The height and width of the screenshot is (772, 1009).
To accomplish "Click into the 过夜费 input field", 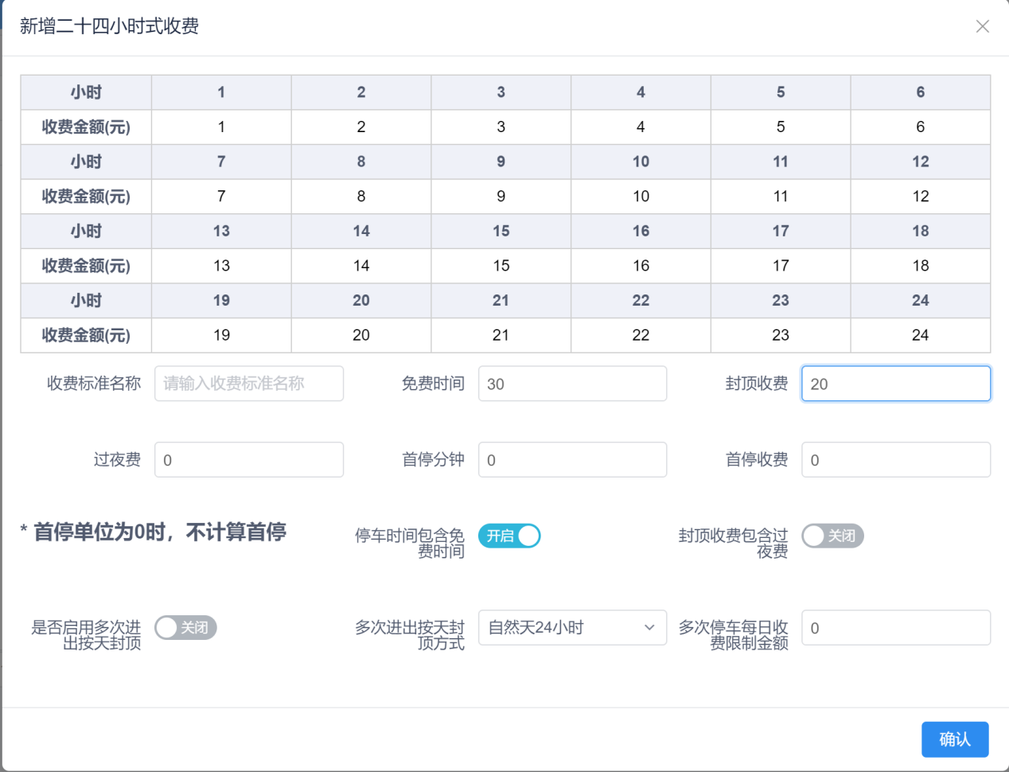I will pyautogui.click(x=249, y=460).
